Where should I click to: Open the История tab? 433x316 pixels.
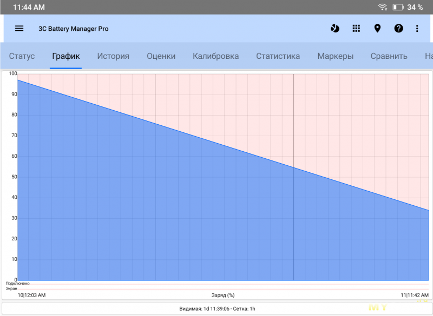pyautogui.click(x=113, y=56)
